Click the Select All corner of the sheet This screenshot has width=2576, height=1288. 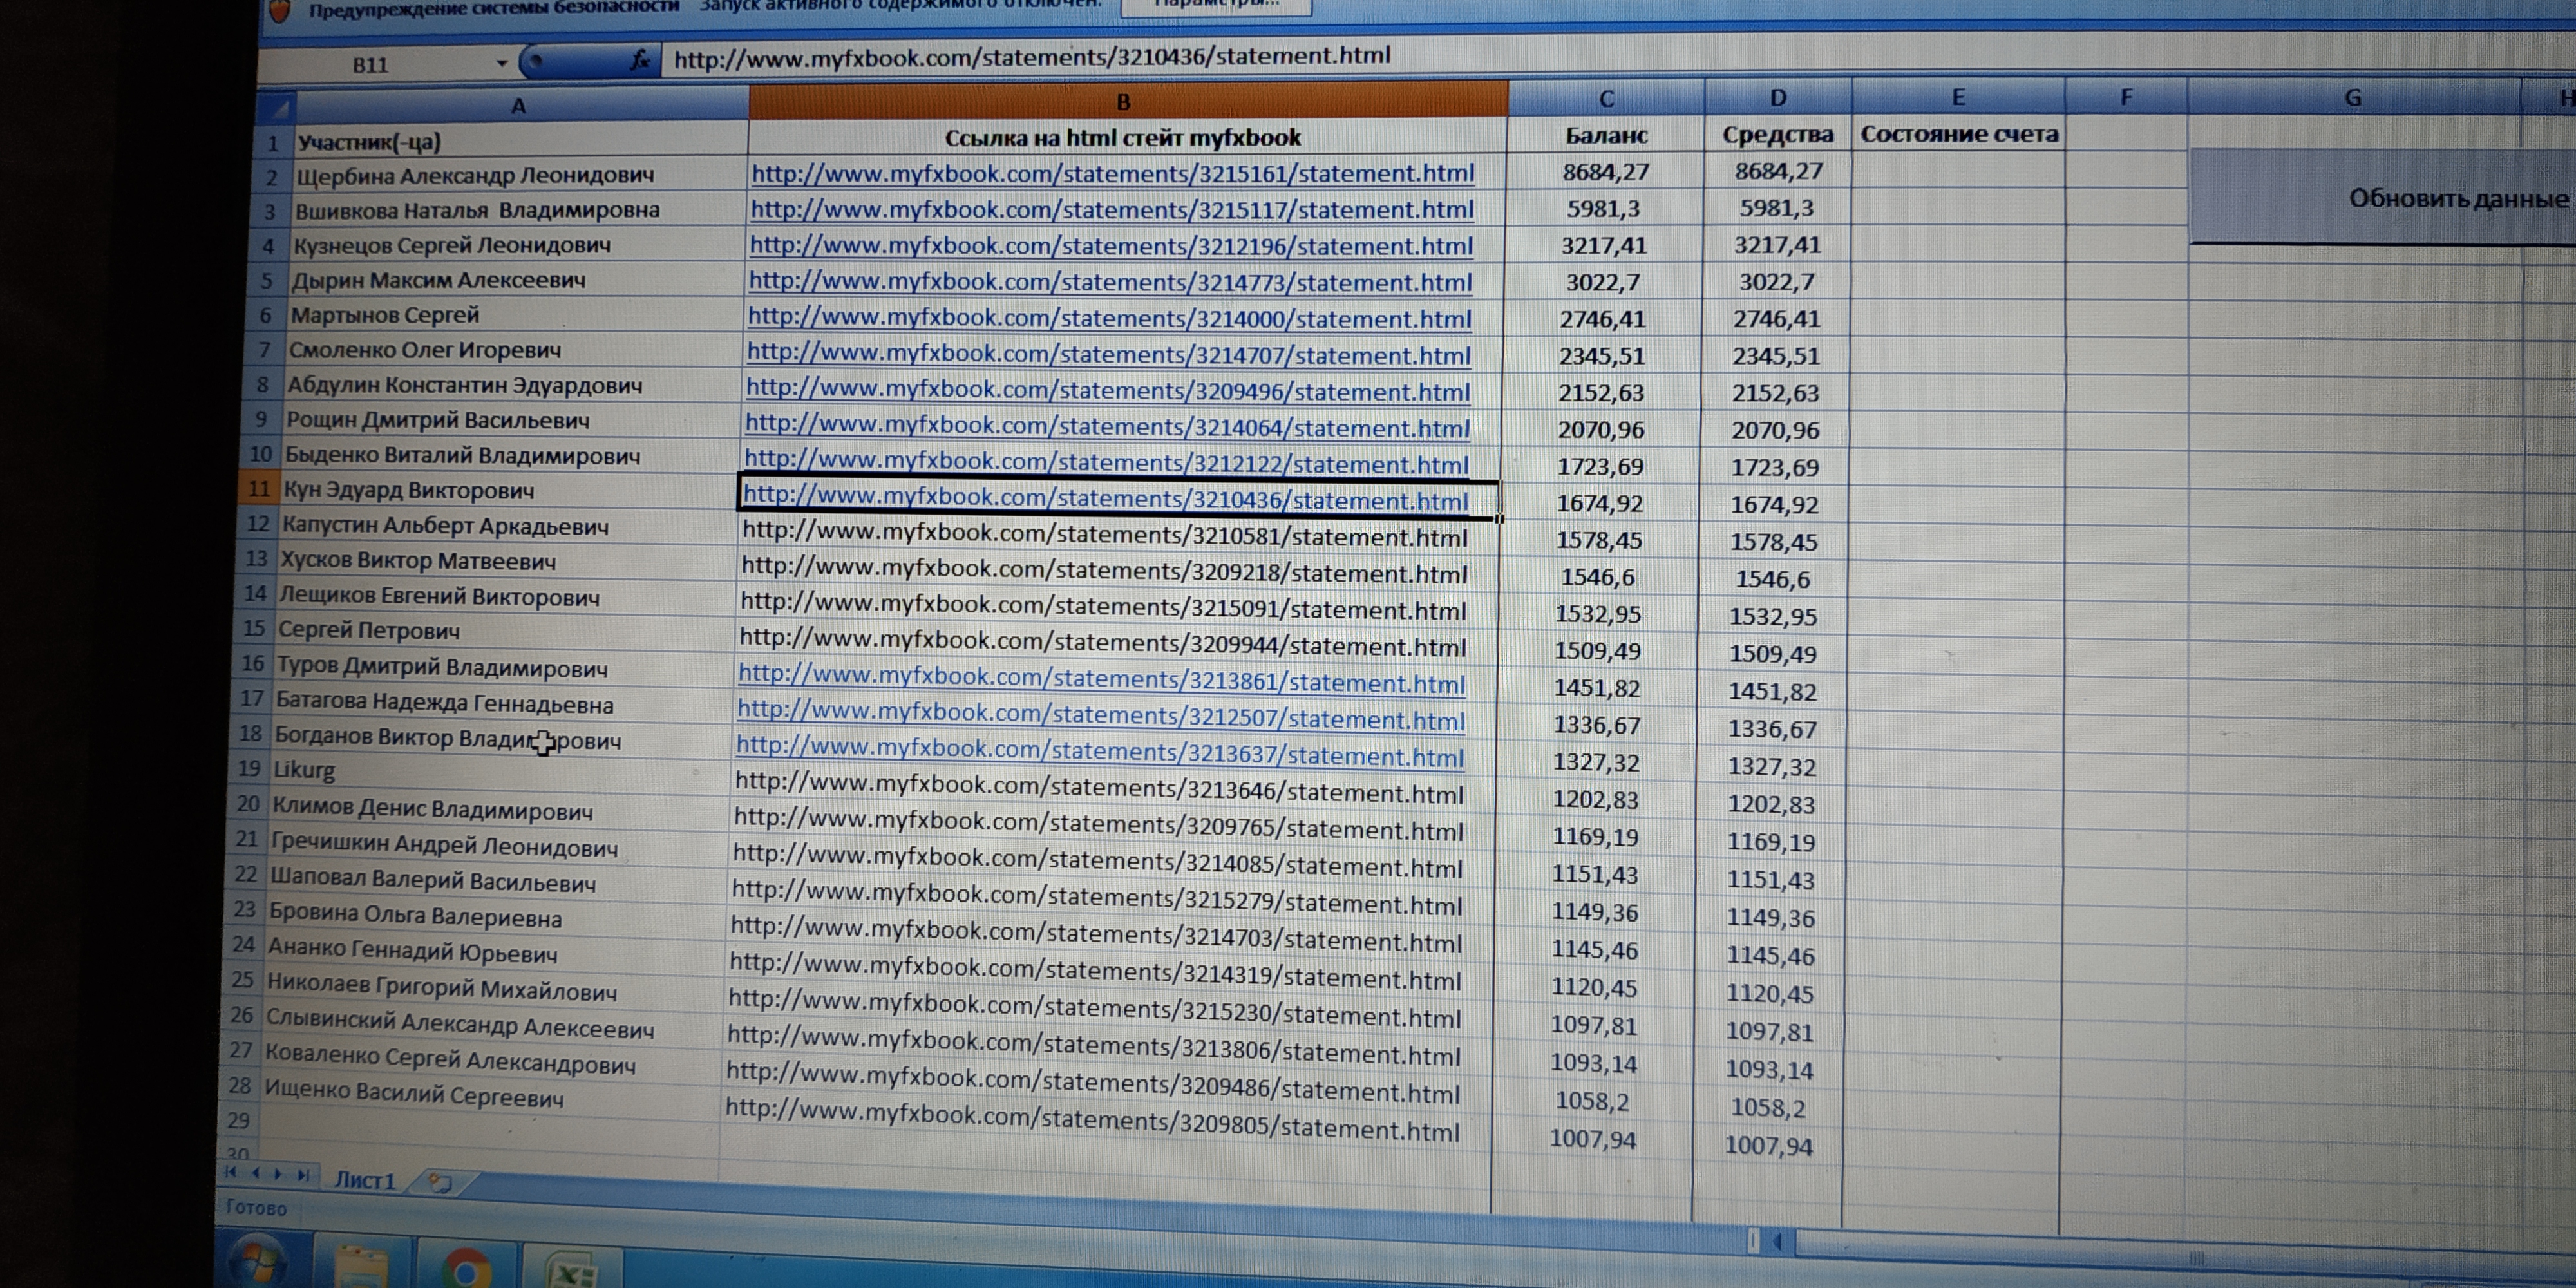click(278, 106)
